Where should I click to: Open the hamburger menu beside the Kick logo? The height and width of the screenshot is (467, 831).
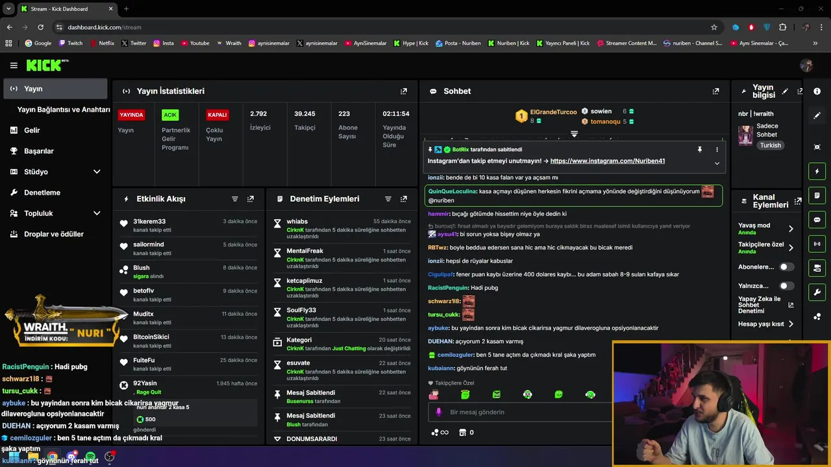pyautogui.click(x=14, y=66)
